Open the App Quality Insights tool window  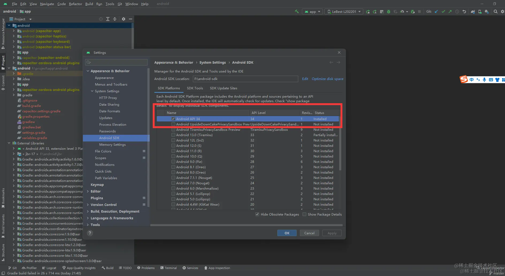click(x=79, y=268)
